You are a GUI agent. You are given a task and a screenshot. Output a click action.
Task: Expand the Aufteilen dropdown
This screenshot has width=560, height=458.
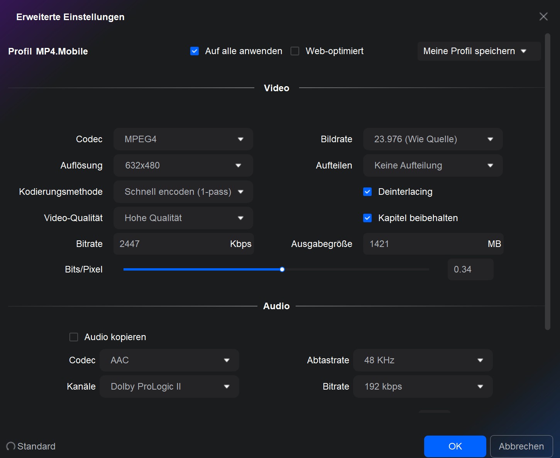coord(433,165)
